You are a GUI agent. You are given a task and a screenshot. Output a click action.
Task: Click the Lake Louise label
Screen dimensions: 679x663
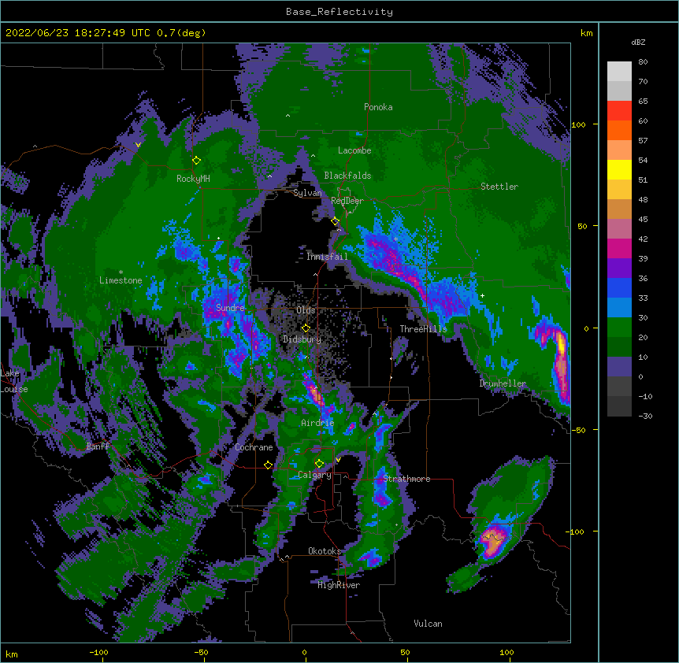[13, 381]
